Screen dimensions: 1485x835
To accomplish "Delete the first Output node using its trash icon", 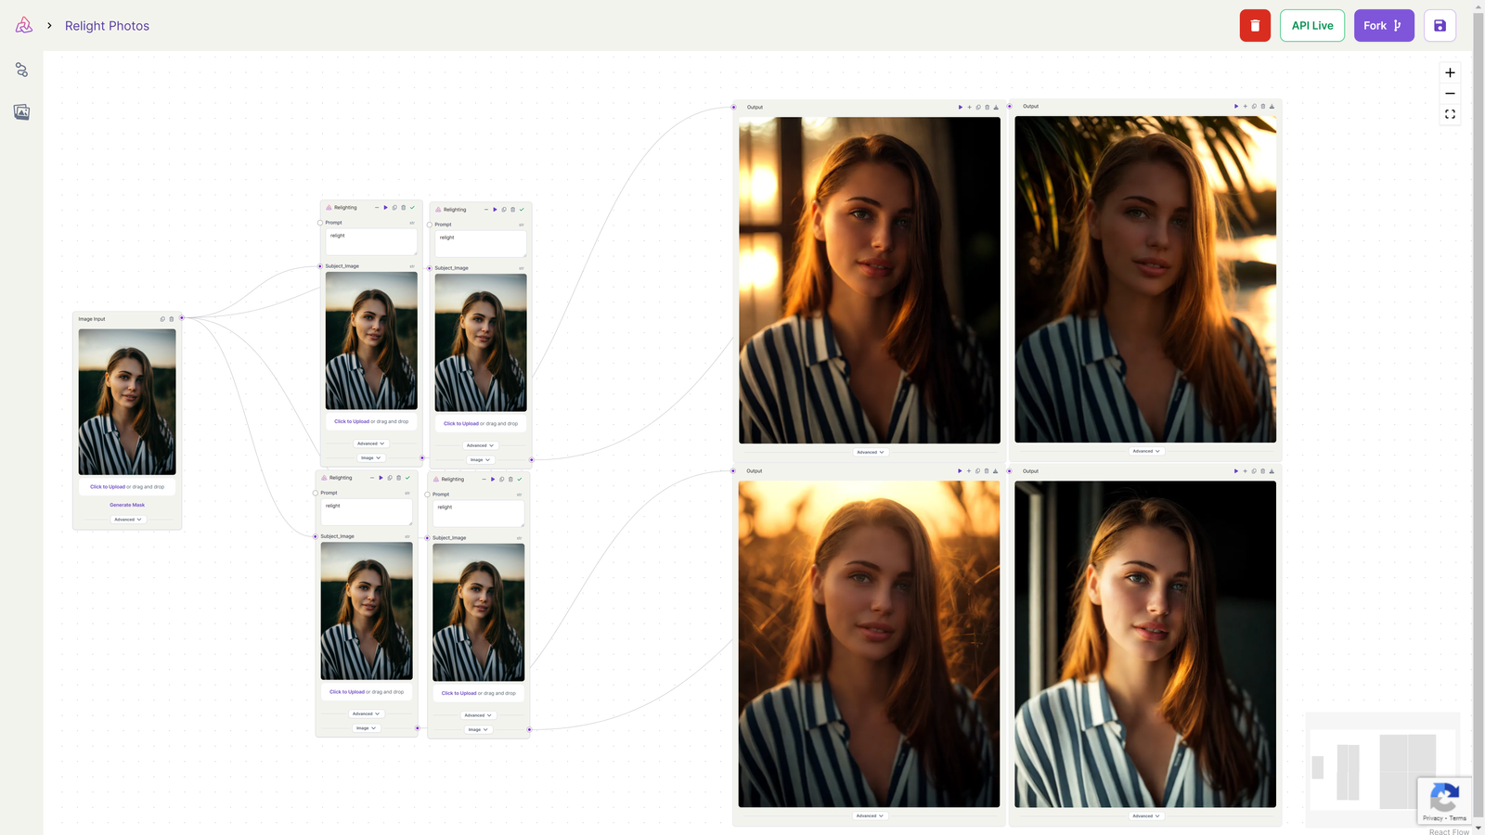I will (x=987, y=107).
